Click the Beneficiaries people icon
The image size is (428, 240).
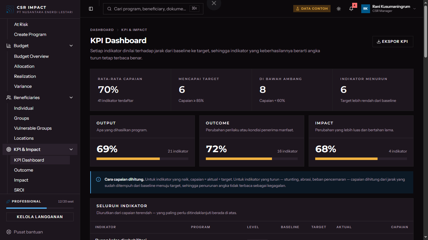coord(9,97)
